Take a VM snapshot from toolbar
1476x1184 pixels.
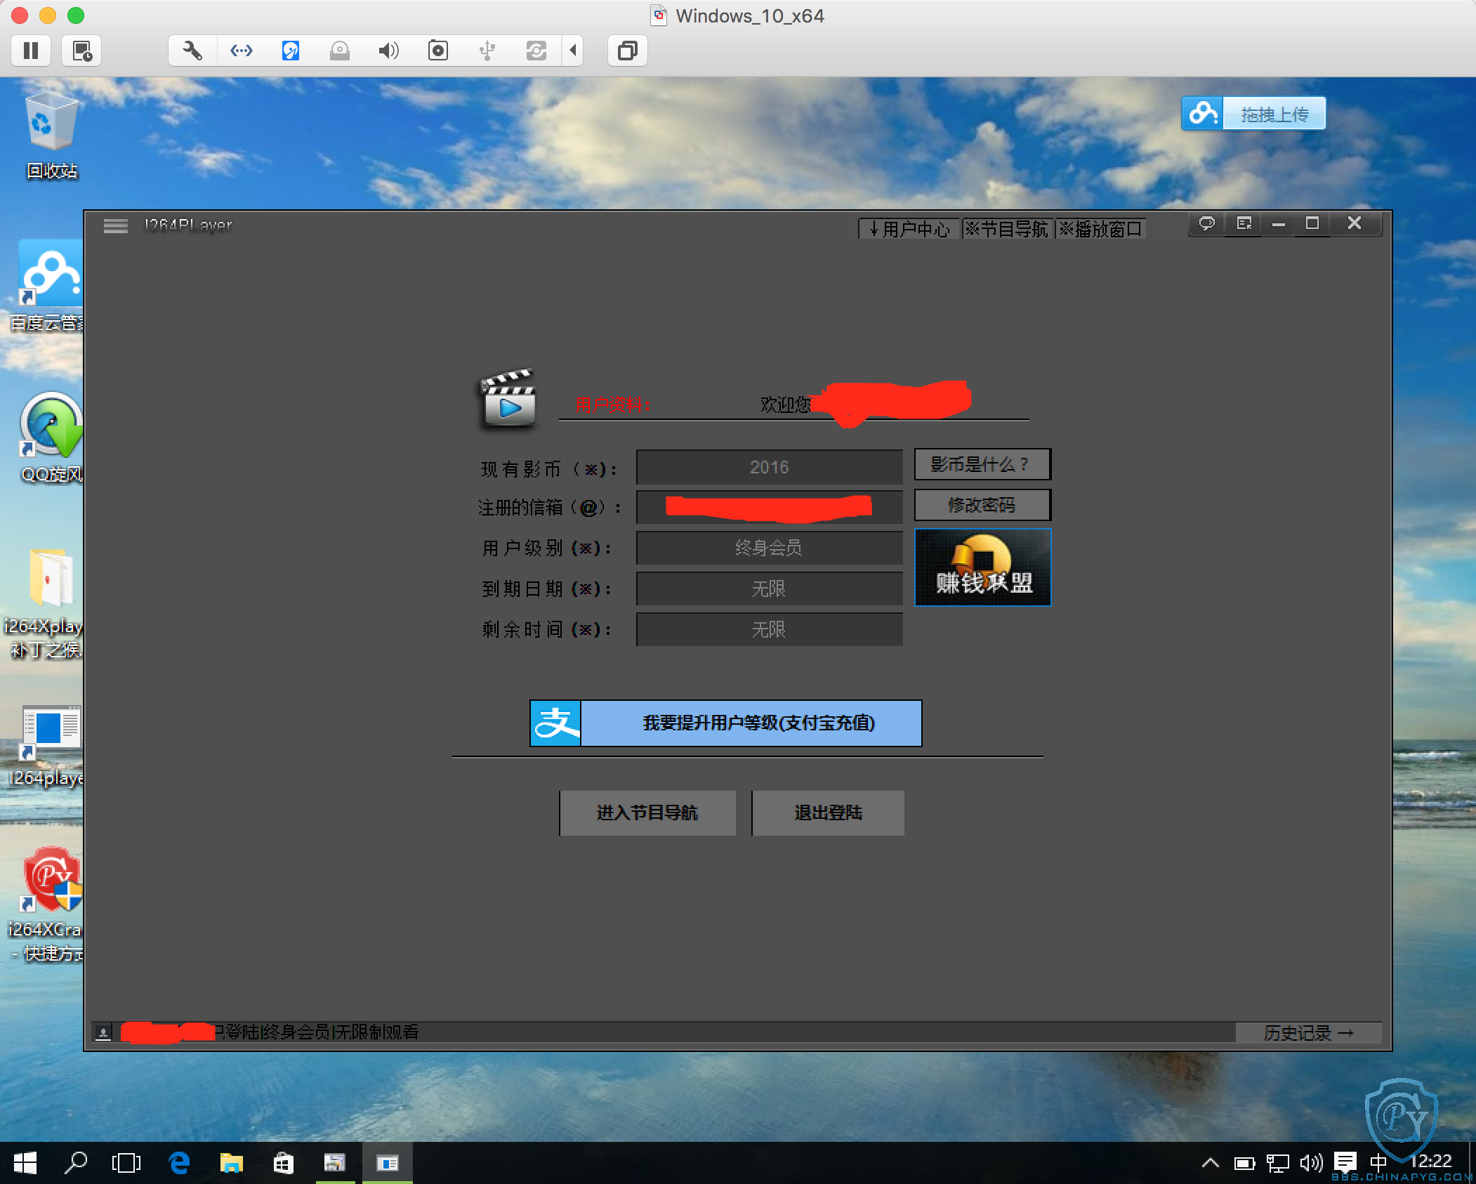tap(82, 51)
